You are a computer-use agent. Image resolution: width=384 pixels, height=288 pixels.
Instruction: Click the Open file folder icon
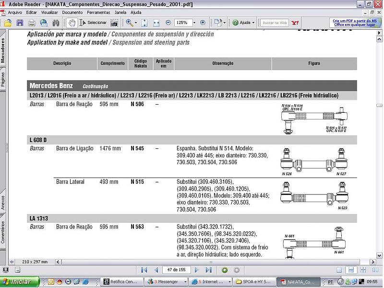(x=8, y=23)
